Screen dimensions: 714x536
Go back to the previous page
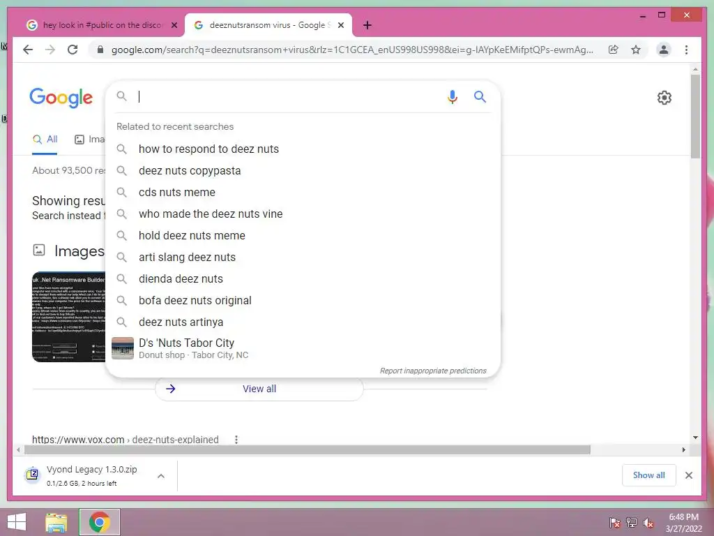click(x=28, y=50)
